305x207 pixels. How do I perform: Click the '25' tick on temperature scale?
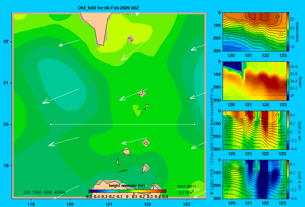click(x=292, y=19)
